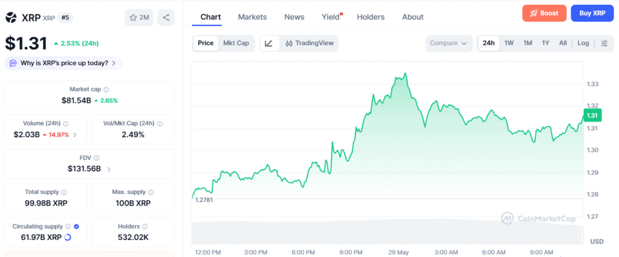Open the Chart tab
The image size is (619, 257).
coord(211,17)
